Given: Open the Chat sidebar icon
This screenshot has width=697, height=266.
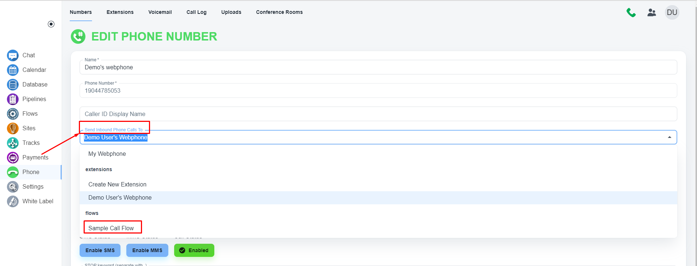Looking at the screenshot, I should coord(13,55).
